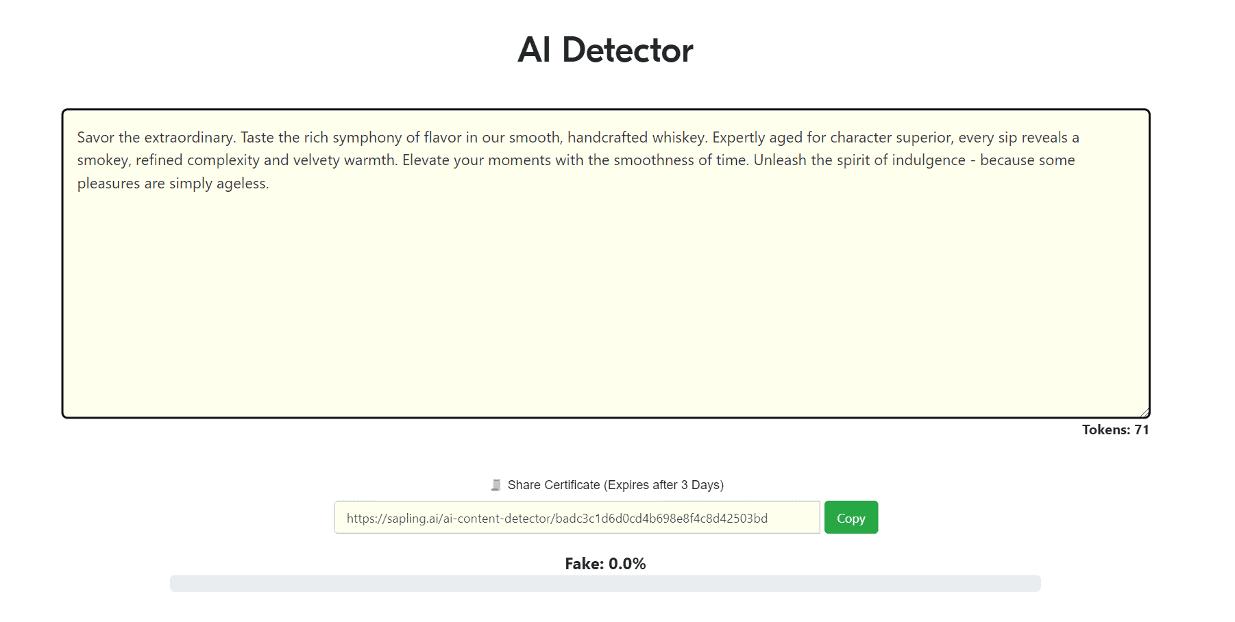Click on the word "velvety"
The image size is (1235, 622).
click(316, 160)
